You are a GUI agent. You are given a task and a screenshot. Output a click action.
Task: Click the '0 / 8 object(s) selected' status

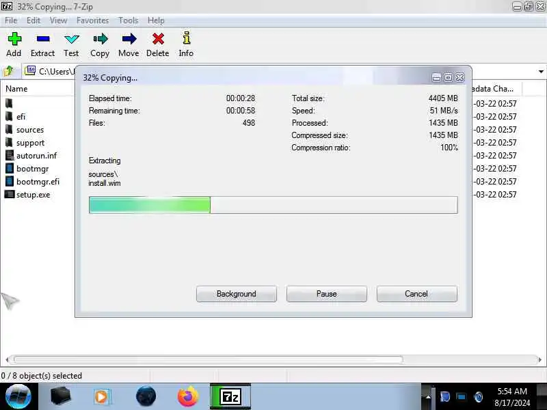(42, 376)
